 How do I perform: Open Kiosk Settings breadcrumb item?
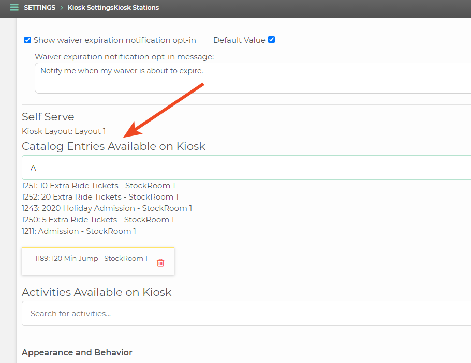click(91, 8)
